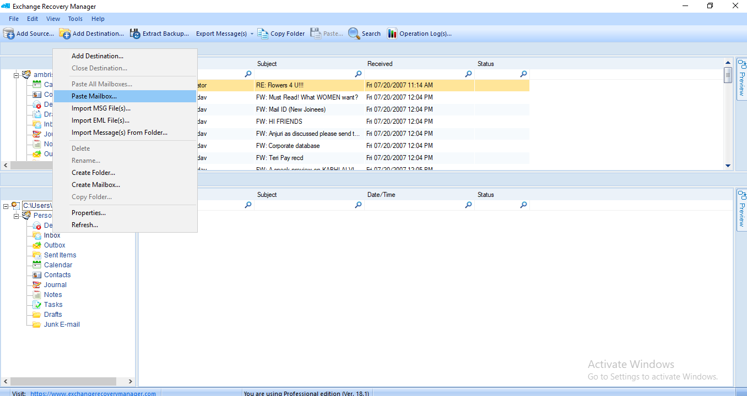
Task: Select message FW: HI FRIENDS
Action: (279, 122)
